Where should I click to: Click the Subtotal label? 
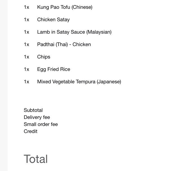(x=33, y=110)
